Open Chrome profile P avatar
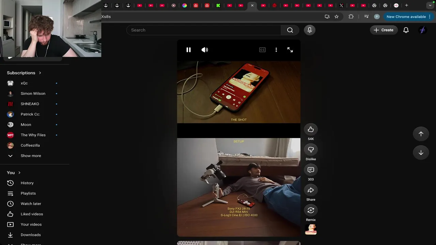 tap(377, 16)
